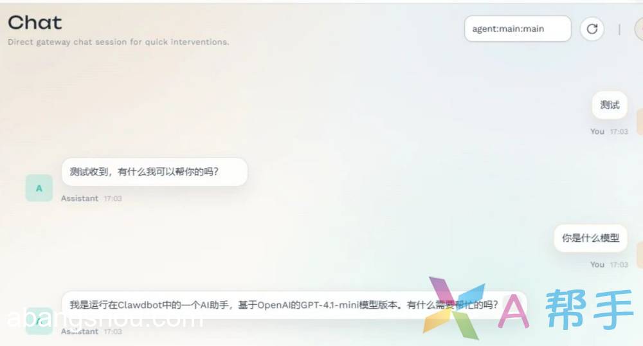Click the user avatar beside the 测试 message
The image size is (643, 346).
pos(639,121)
